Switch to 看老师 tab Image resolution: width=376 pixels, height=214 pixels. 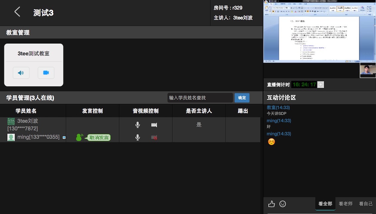(345, 204)
